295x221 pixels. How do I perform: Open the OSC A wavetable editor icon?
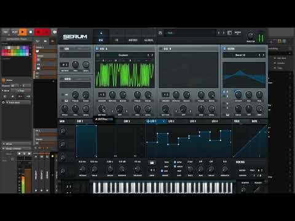click(98, 55)
